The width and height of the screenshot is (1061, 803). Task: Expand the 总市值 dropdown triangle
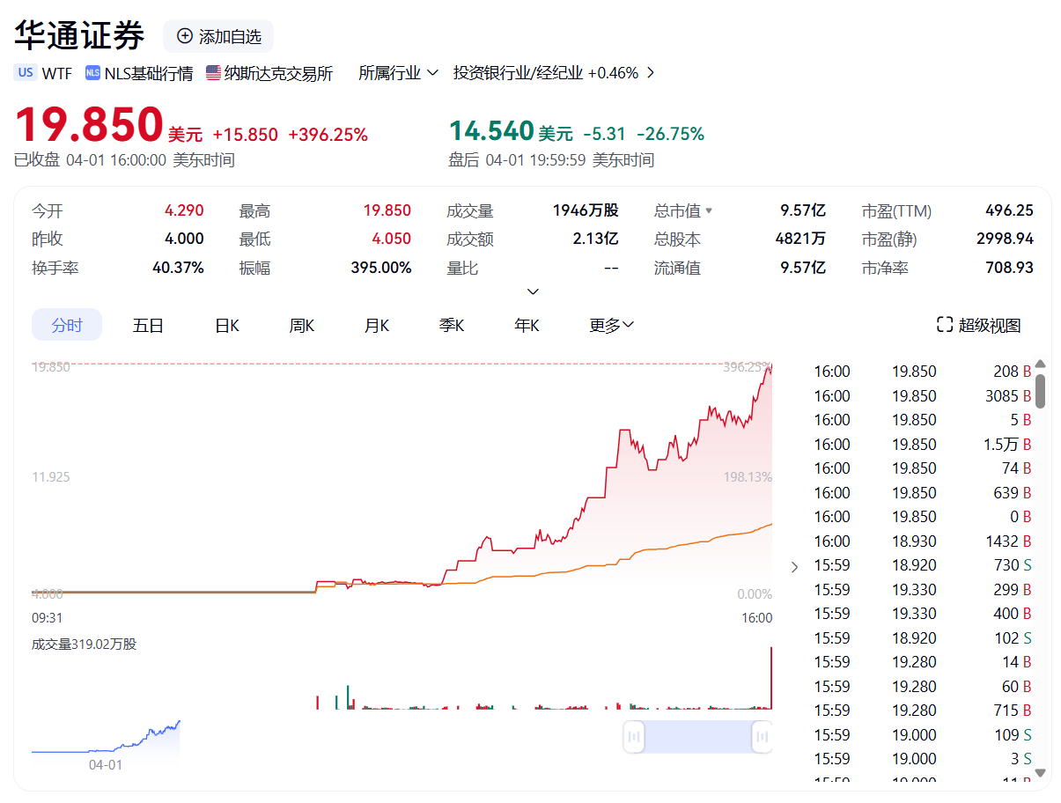[709, 211]
